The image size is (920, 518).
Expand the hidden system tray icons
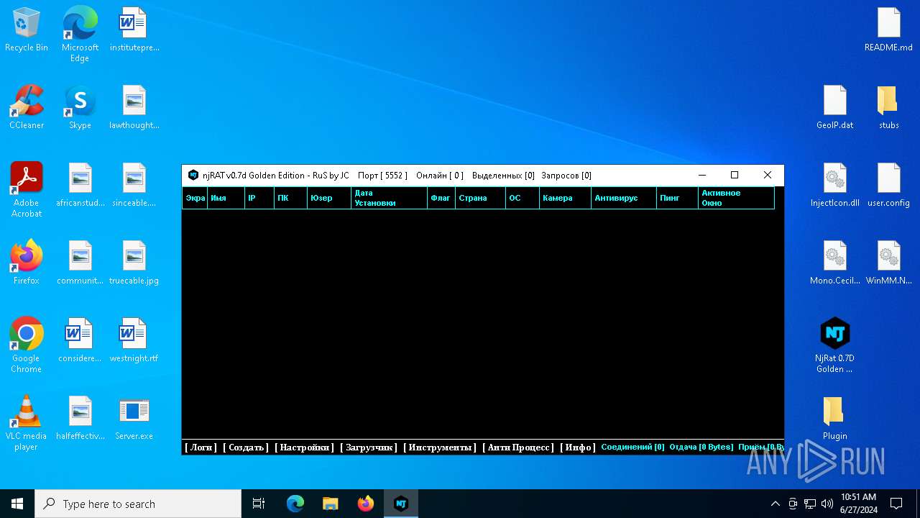point(775,504)
